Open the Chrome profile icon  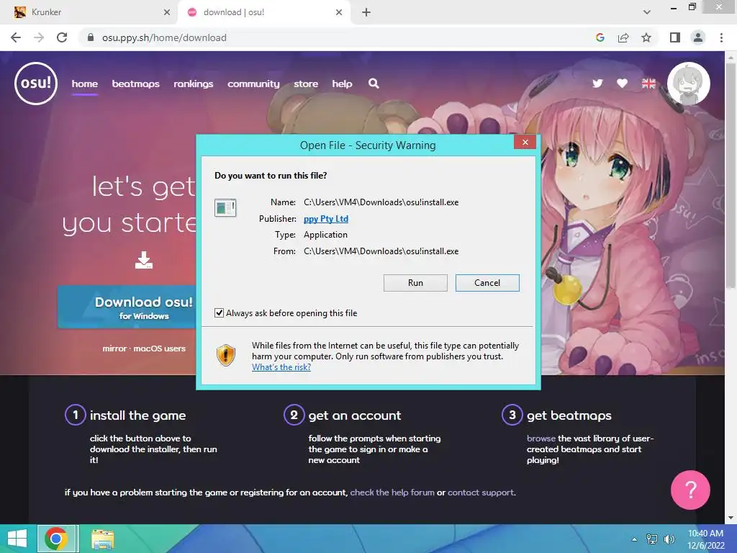tap(698, 37)
